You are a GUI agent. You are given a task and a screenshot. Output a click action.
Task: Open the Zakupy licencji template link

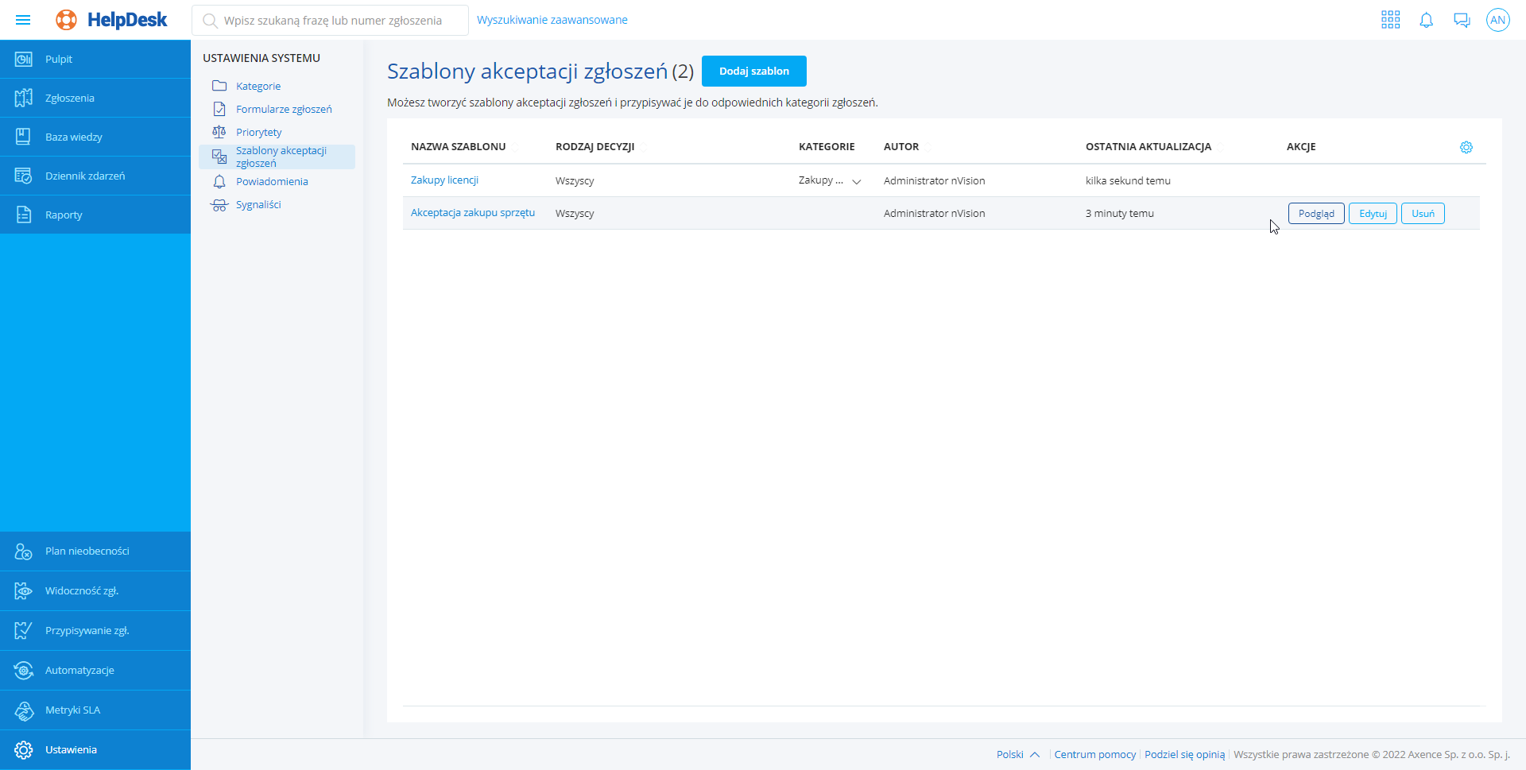click(444, 180)
